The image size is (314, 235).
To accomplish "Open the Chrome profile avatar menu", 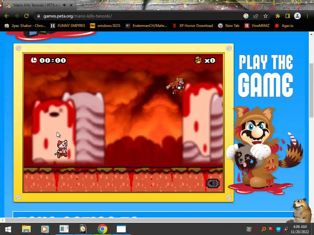I will tap(297, 16).
